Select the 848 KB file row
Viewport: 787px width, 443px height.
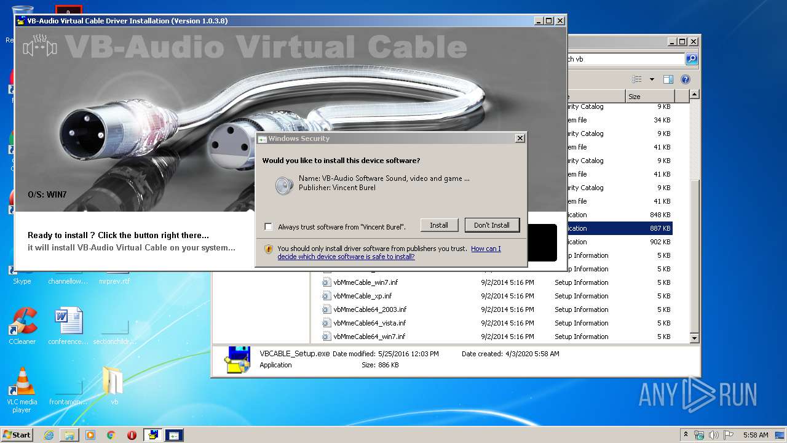click(619, 215)
